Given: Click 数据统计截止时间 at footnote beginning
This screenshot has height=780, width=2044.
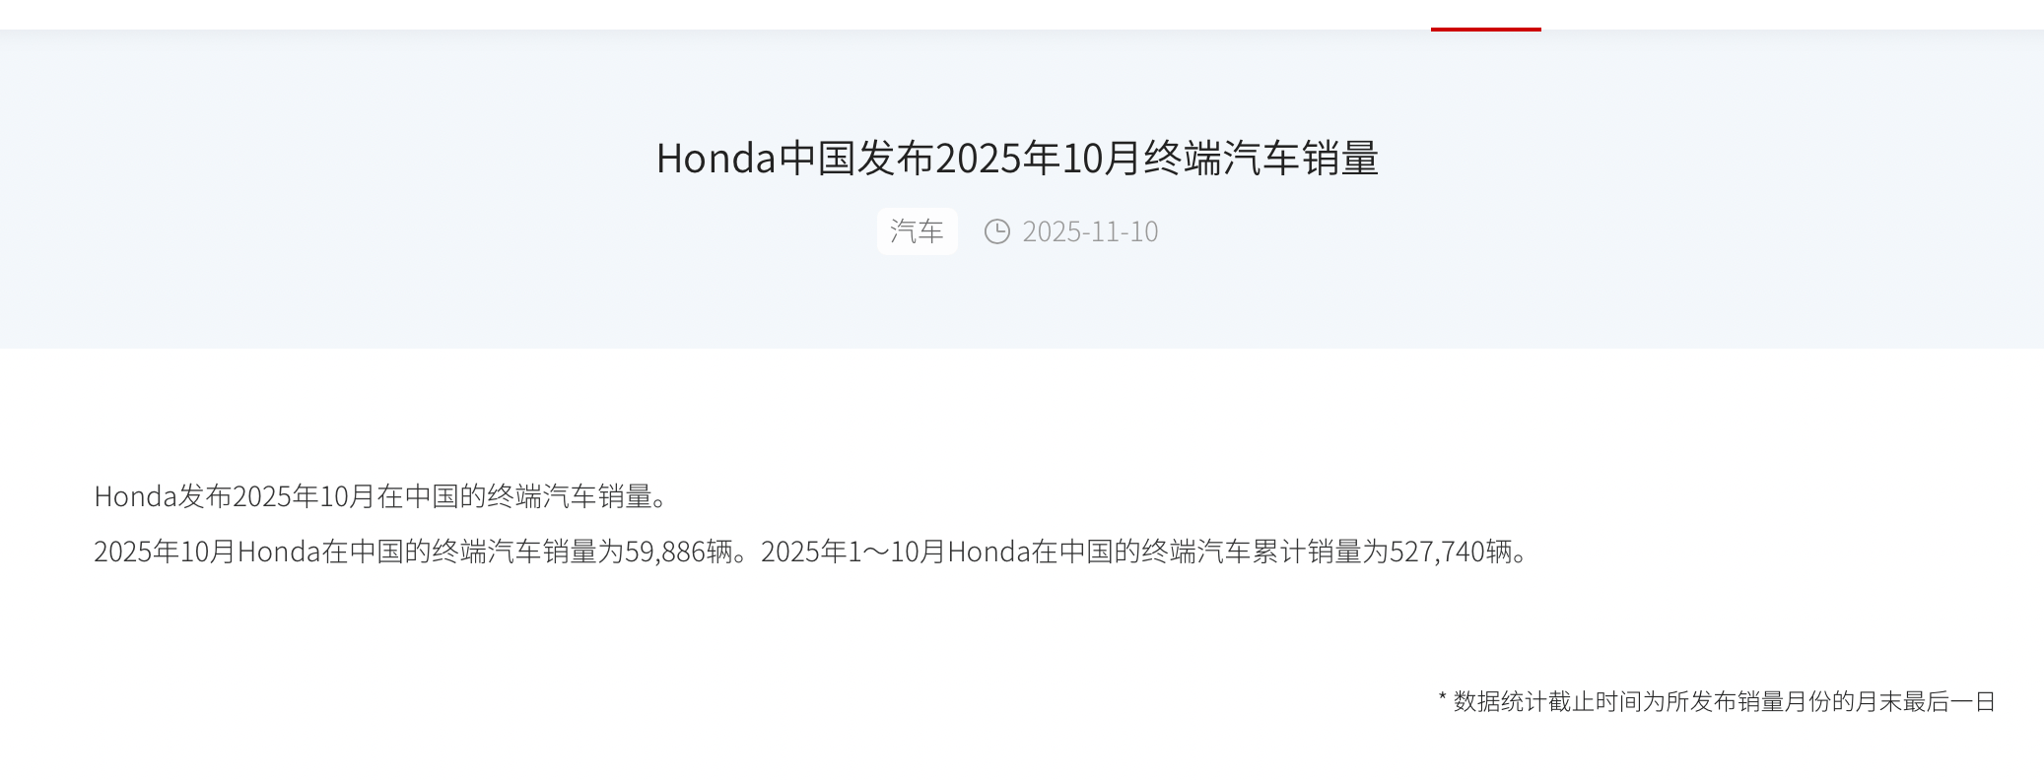Looking at the screenshot, I should click(x=1547, y=701).
